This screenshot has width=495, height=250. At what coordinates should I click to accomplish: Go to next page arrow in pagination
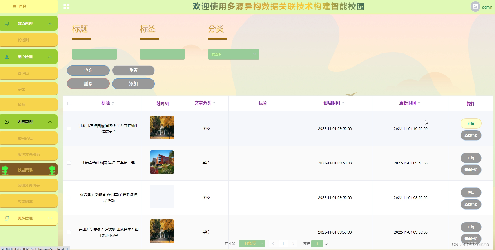point(293,243)
